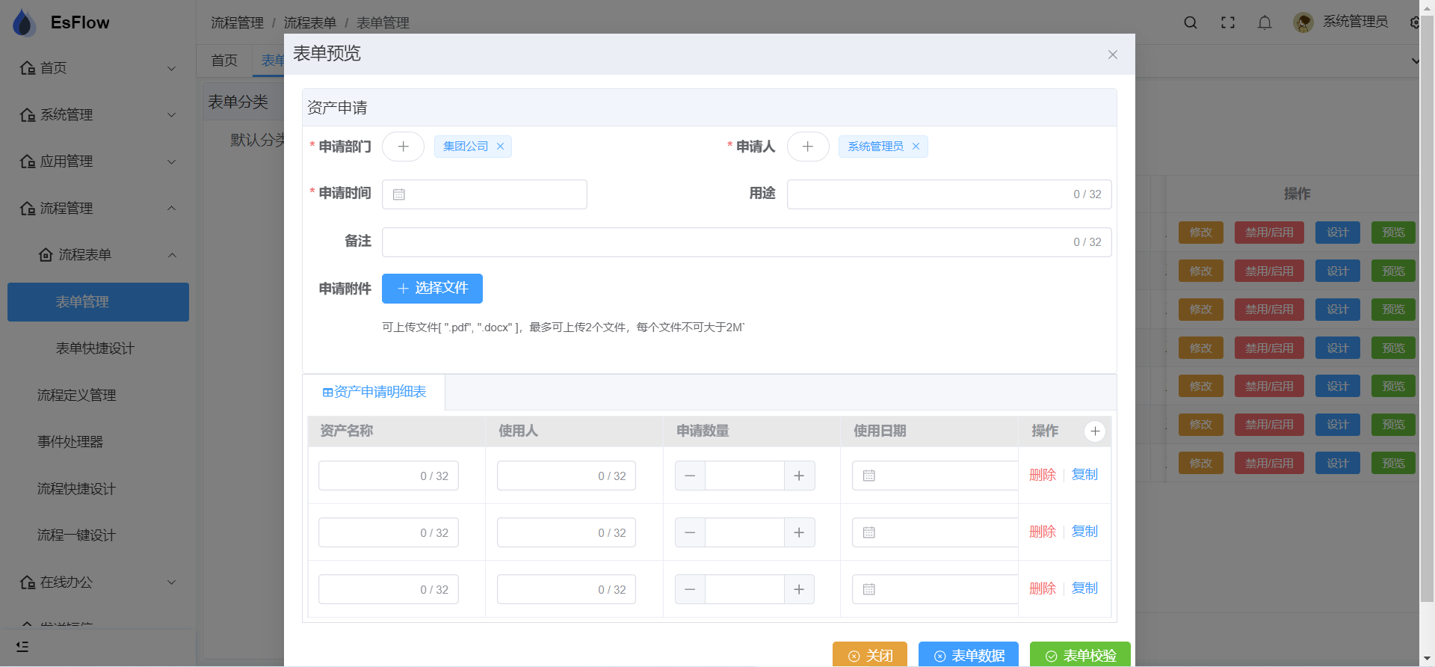Open the 申请时间 date picker
The image size is (1435, 667).
pos(484,194)
